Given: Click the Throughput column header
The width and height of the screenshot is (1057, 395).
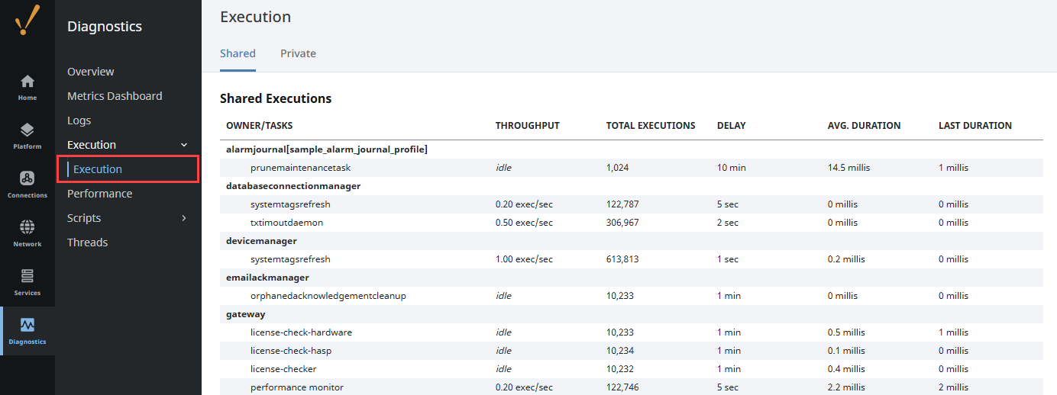Looking at the screenshot, I should (x=527, y=126).
